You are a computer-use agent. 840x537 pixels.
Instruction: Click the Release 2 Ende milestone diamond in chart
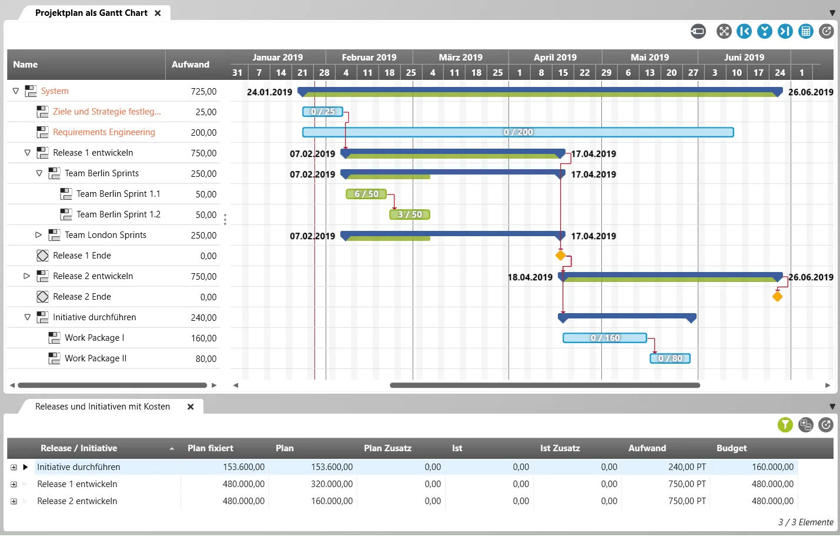[x=778, y=297]
